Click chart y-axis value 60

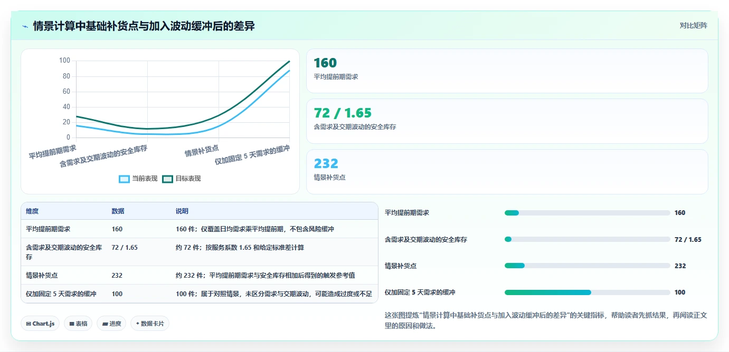[67, 91]
